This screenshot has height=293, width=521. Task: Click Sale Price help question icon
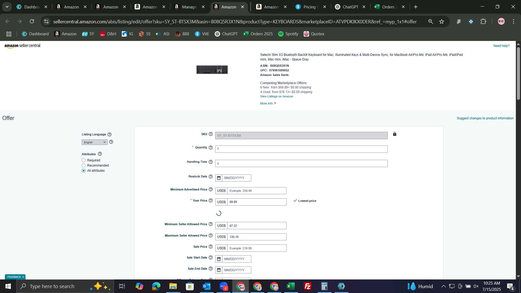[211, 247]
